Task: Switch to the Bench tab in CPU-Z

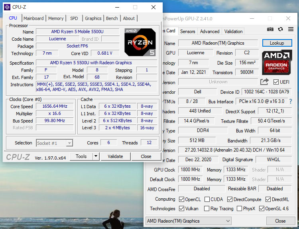Action: pos(112,18)
